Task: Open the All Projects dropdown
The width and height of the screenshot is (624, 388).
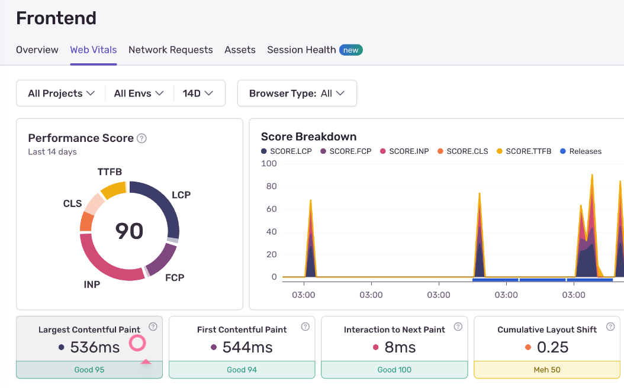Action: 60,93
